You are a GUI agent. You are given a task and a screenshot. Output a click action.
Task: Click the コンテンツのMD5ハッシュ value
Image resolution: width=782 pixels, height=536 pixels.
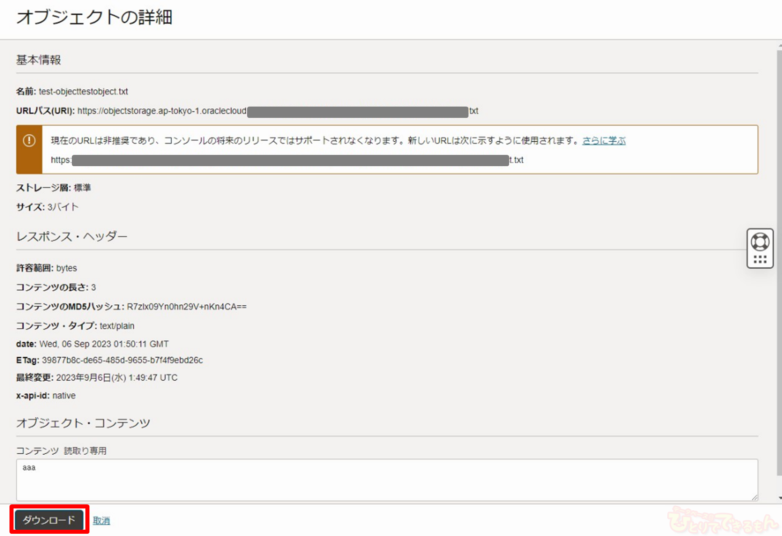(187, 307)
